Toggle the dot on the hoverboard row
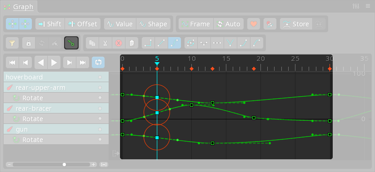The width and height of the screenshot is (375, 172). coord(100,77)
